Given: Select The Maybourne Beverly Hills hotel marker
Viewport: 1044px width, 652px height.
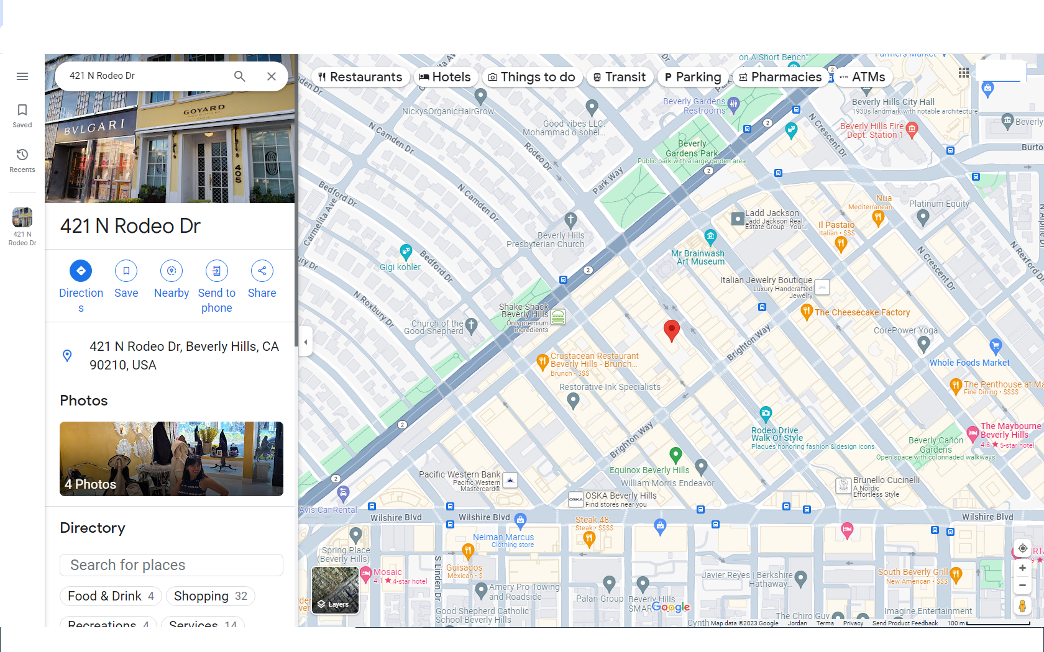Looking at the screenshot, I should pos(973,434).
